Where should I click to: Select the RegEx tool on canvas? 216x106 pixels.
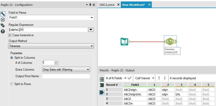pos(170,41)
